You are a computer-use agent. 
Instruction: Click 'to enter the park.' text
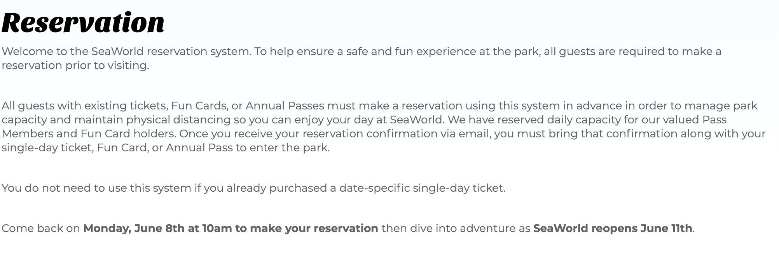coord(283,148)
